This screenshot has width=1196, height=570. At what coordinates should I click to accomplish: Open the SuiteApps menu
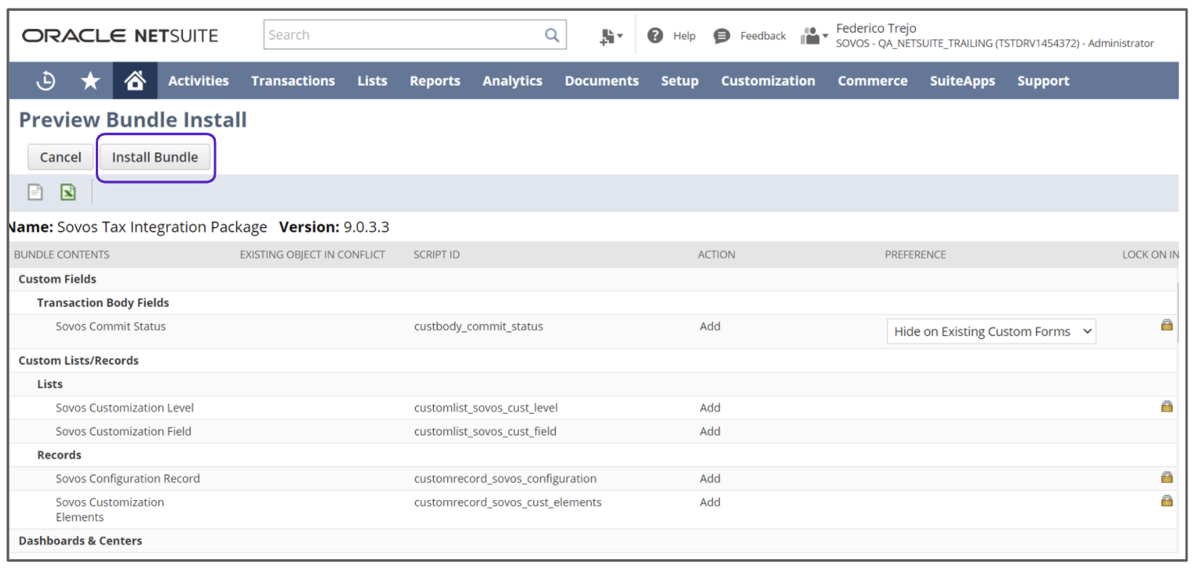[x=962, y=81]
